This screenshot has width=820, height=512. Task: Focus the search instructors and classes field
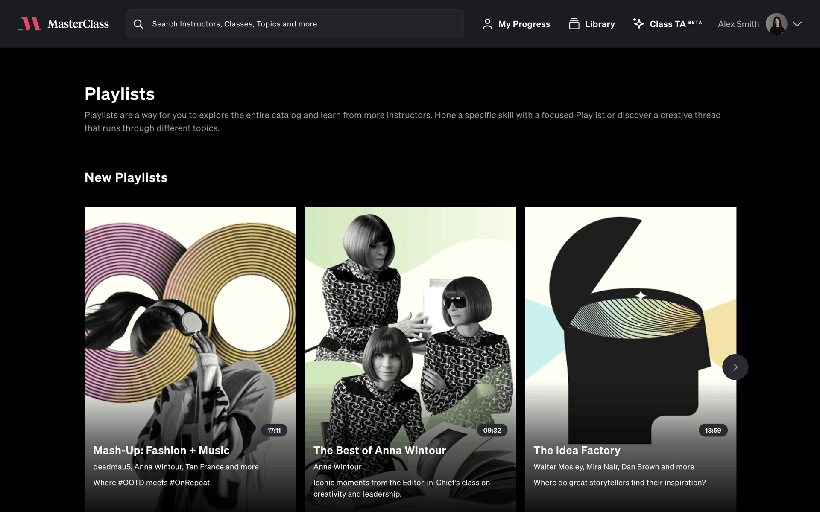click(295, 24)
